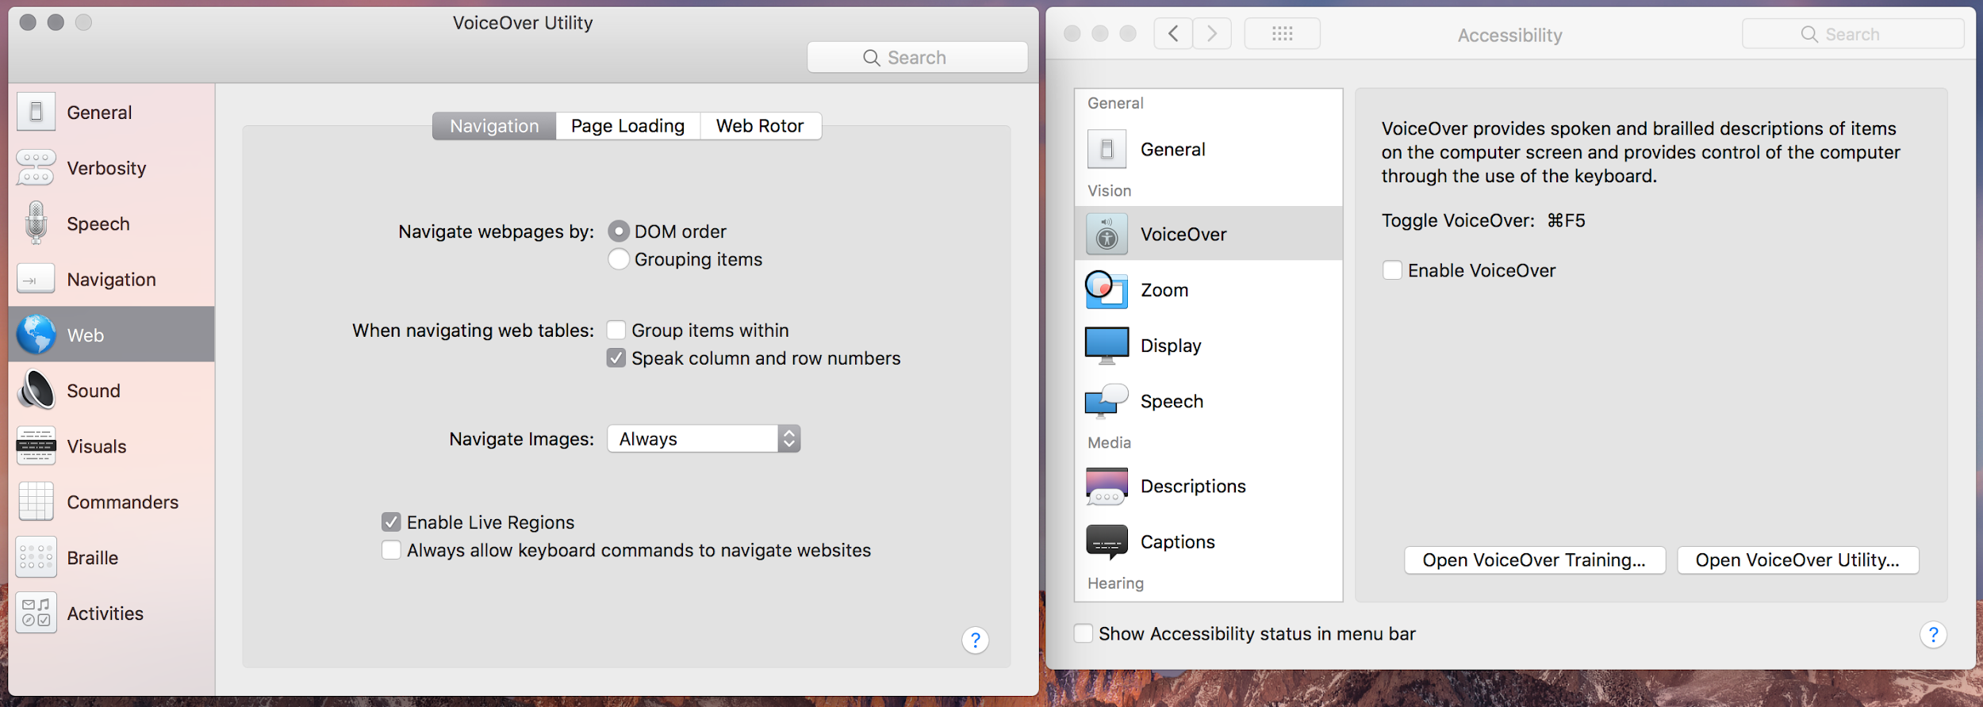This screenshot has width=1983, height=707.
Task: Open the Navigation arrow icon category
Action: pos(36,279)
